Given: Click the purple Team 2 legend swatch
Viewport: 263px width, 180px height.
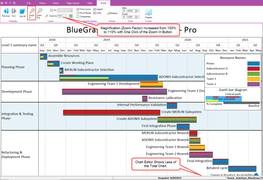Looking at the screenshot, I should pyautogui.click(x=253, y=84).
